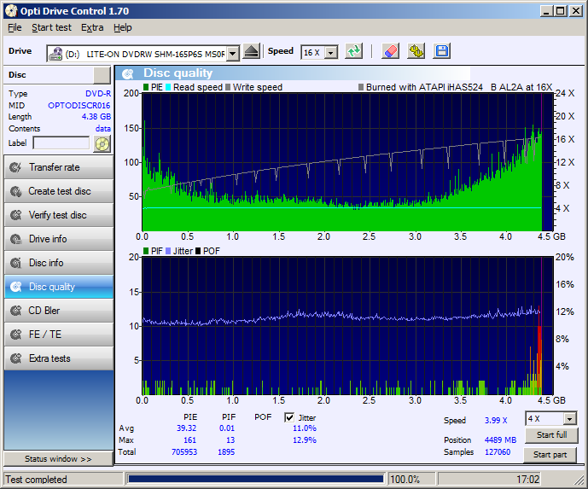Open the Verify test disc page
The image size is (588, 489).
59,215
